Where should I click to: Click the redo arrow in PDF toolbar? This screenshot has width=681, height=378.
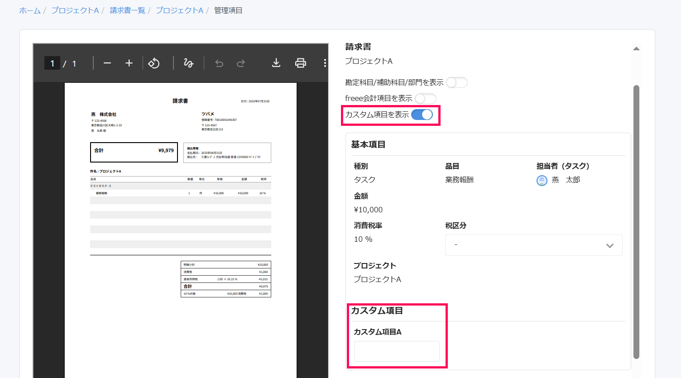coord(241,63)
